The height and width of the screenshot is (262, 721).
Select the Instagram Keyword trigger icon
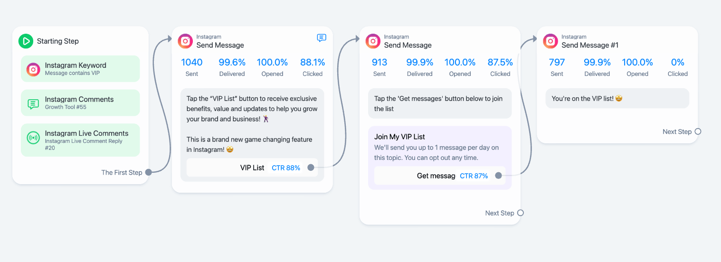point(33,69)
